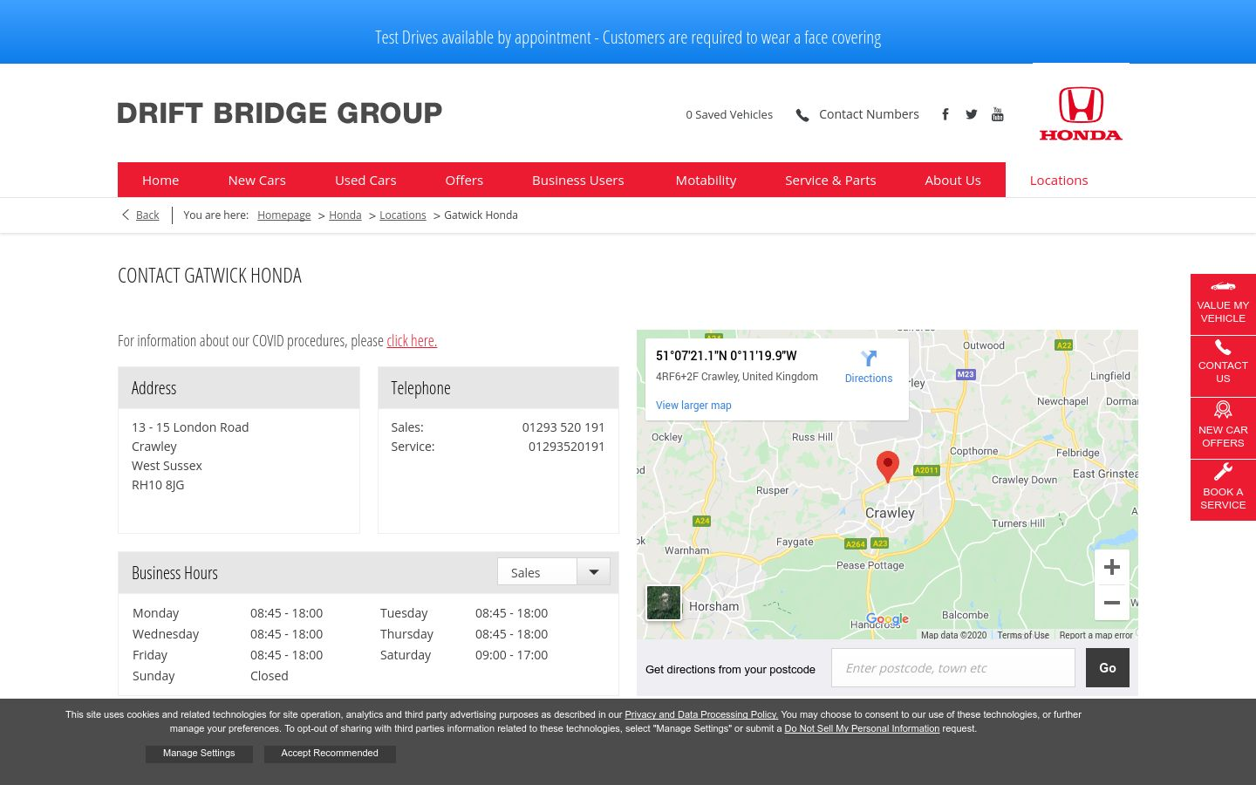Click the Crawley town label on map
Screen dimensions: 1256x785
(890, 513)
